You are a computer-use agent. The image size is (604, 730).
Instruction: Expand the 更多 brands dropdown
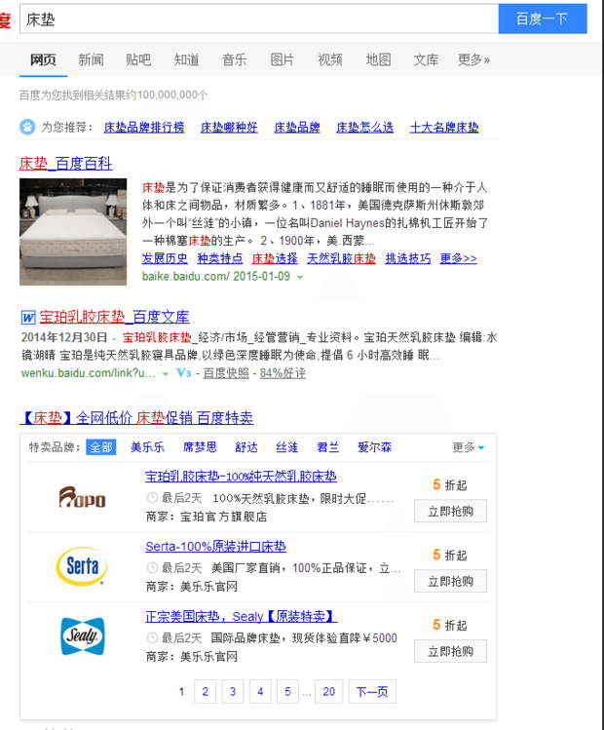(469, 447)
